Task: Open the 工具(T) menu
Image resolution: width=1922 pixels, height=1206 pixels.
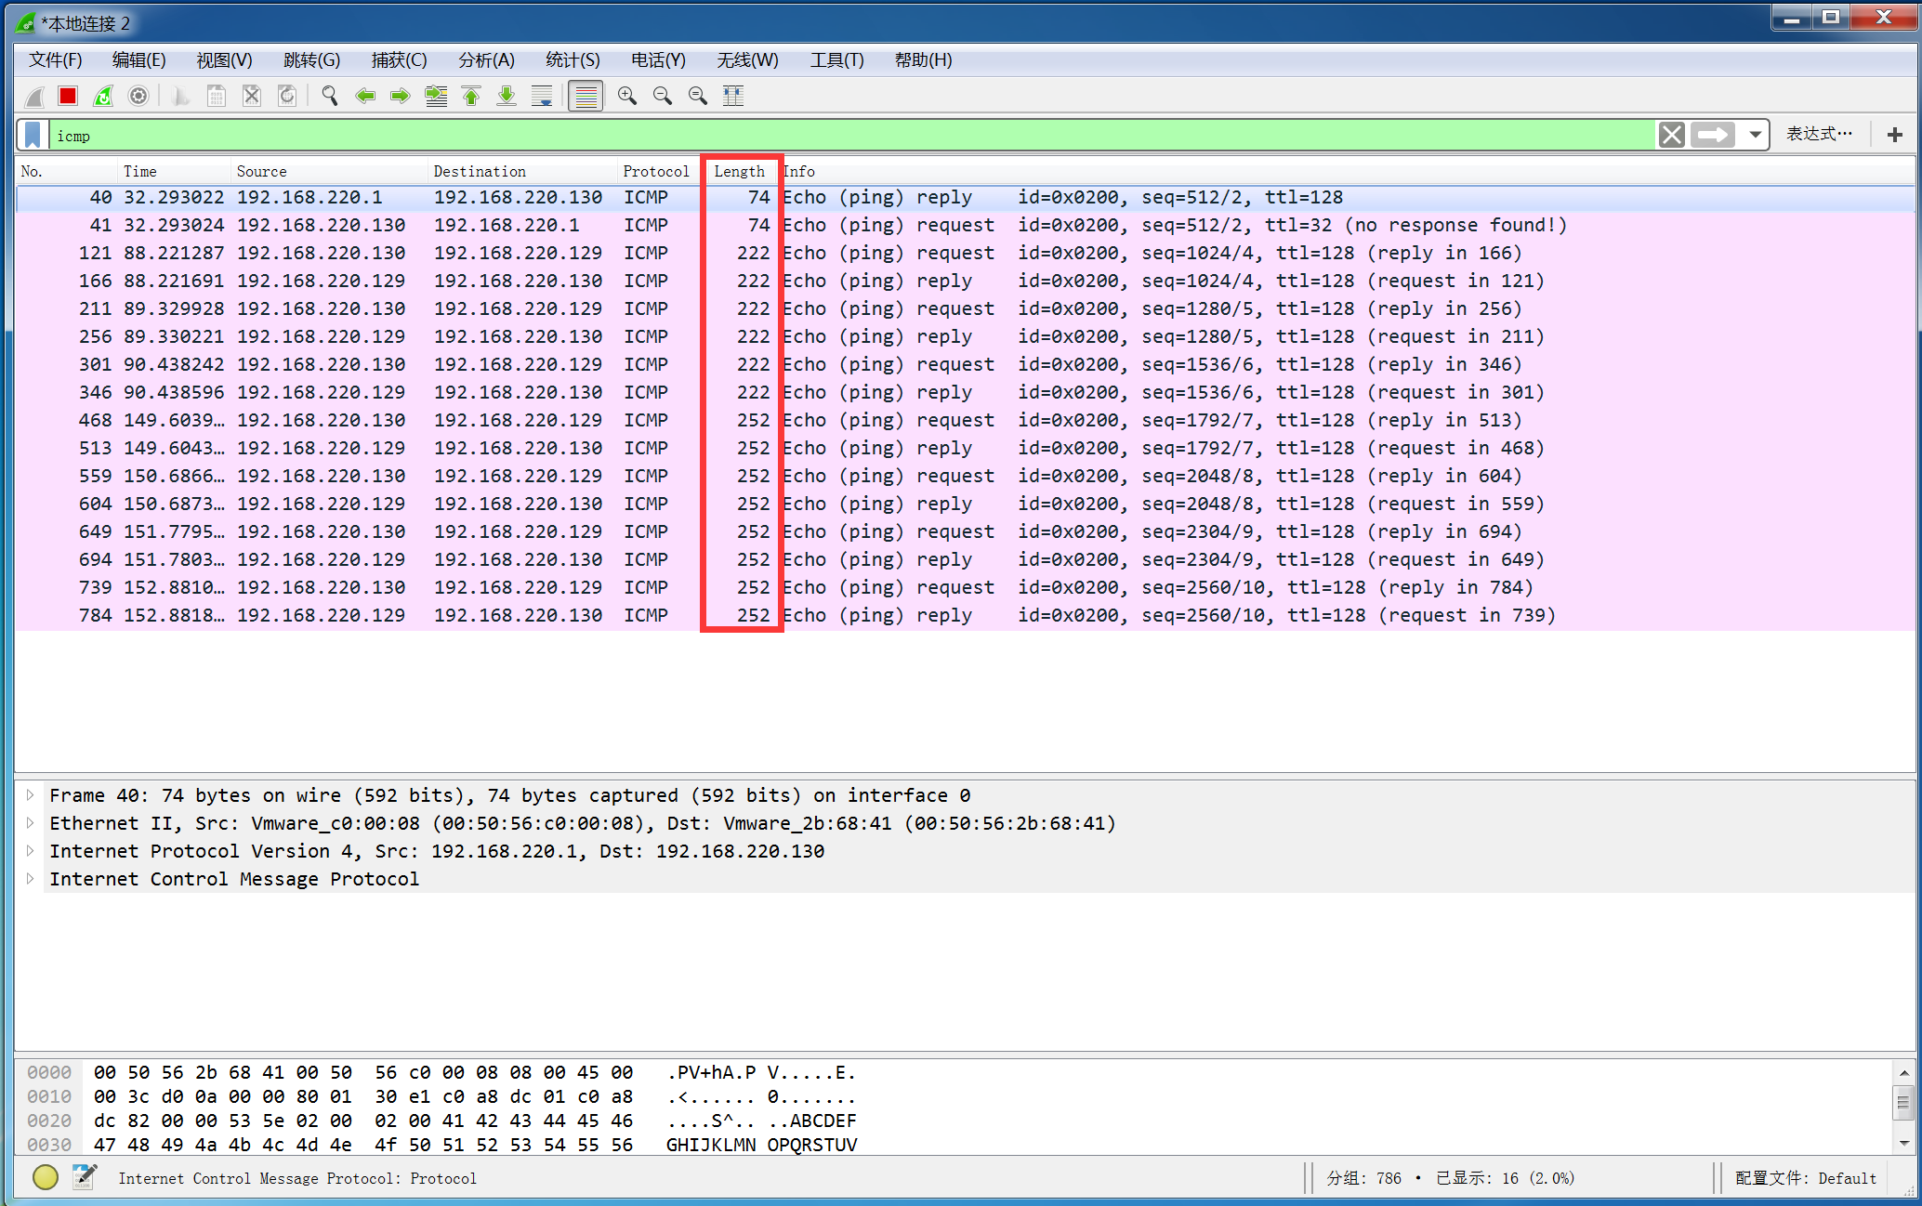Action: (836, 60)
